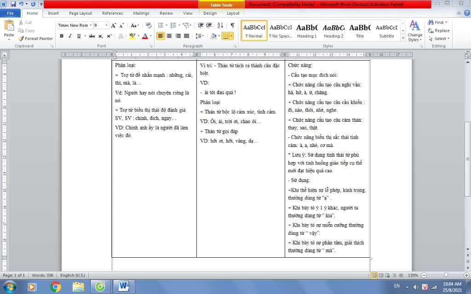Switch to the References tab
The height and width of the screenshot is (294, 471).
point(112,13)
